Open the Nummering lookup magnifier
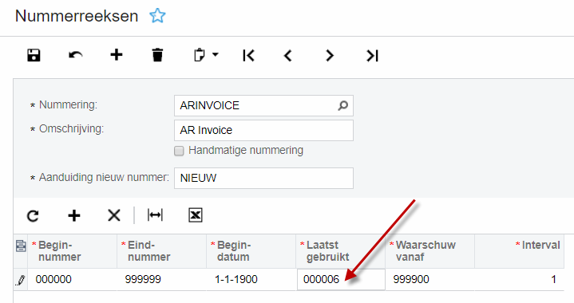 pos(342,105)
